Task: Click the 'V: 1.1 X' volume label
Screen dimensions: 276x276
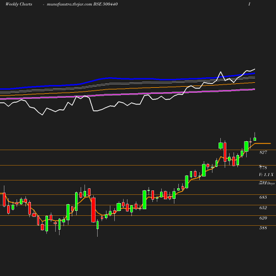Action: pyautogui.click(x=266, y=174)
